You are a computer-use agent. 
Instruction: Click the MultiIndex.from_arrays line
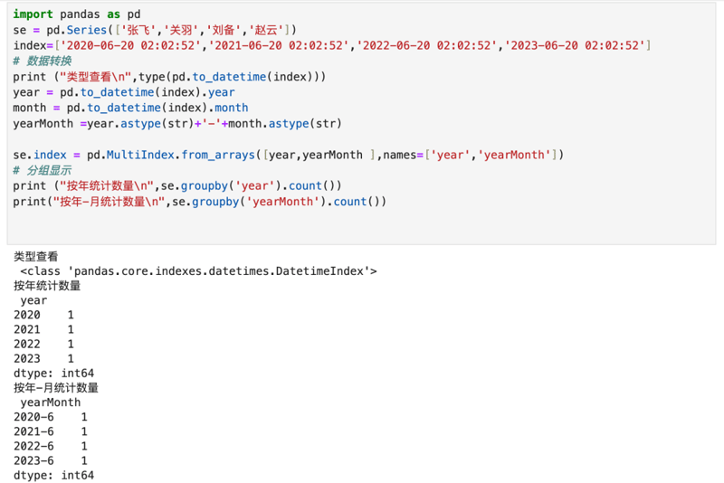pos(288,155)
